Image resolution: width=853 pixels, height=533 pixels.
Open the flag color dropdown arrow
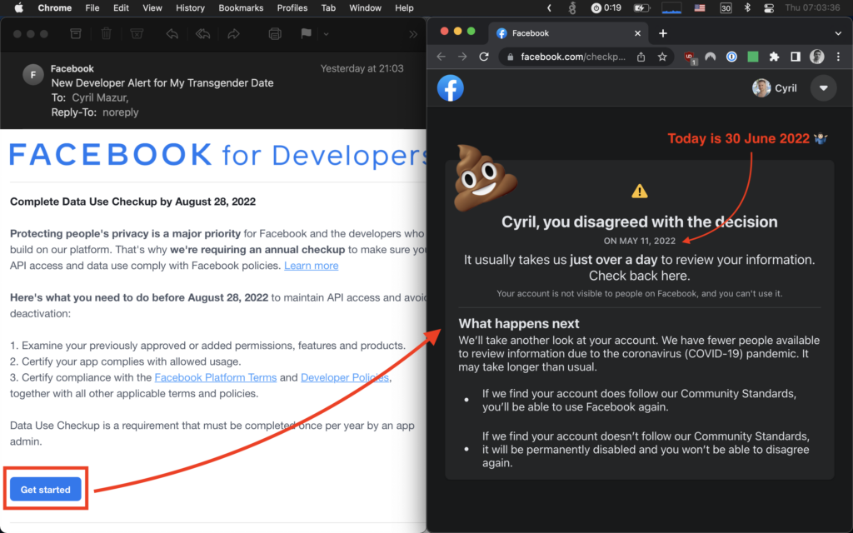326,33
